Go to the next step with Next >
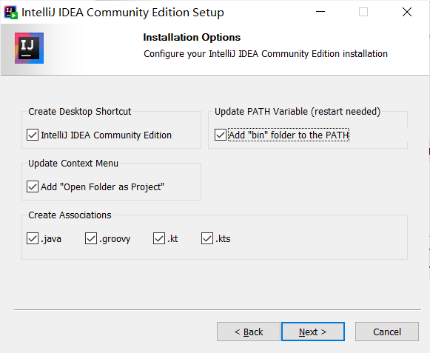This screenshot has width=430, height=353. 313,332
